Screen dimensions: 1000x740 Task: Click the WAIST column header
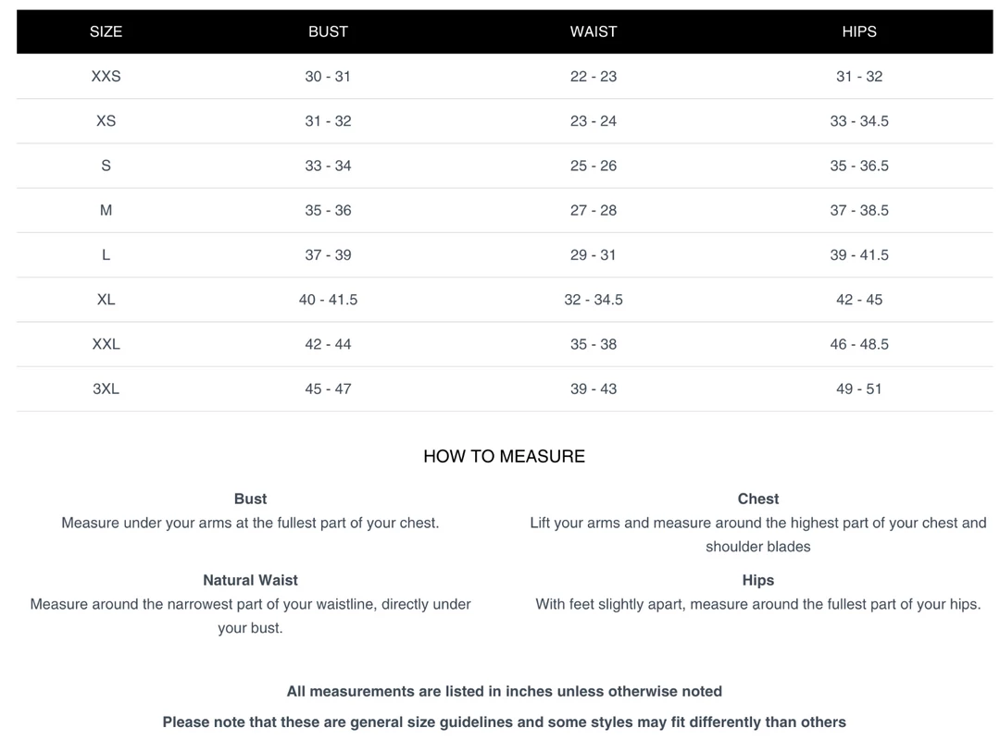click(594, 31)
